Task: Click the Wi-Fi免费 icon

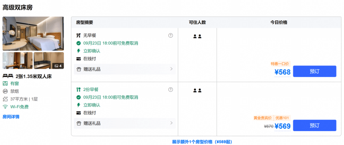Action: coord(5,107)
